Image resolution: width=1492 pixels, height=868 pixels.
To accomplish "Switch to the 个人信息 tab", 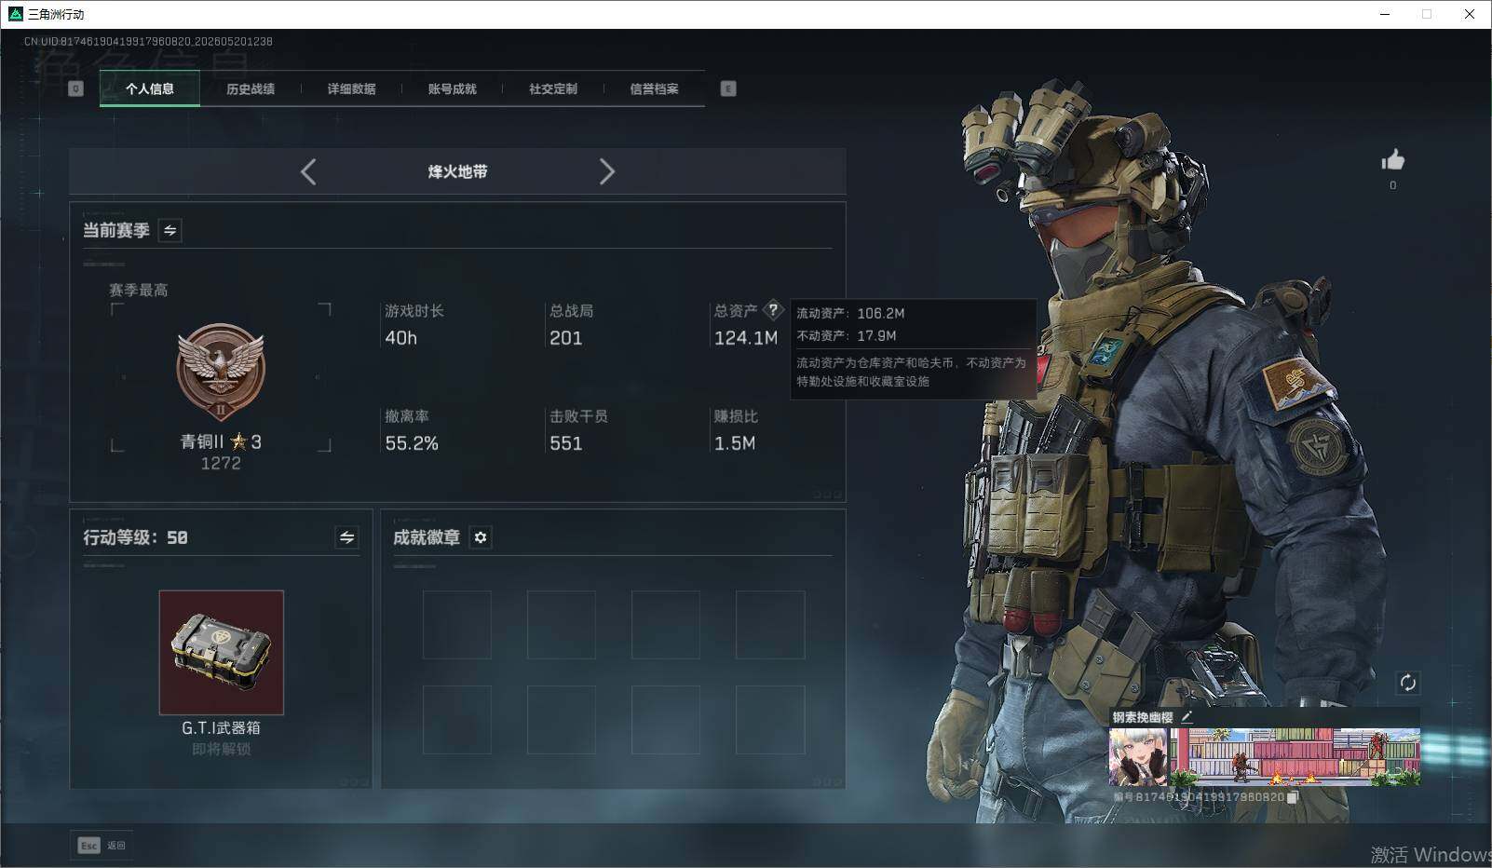I will coord(150,88).
